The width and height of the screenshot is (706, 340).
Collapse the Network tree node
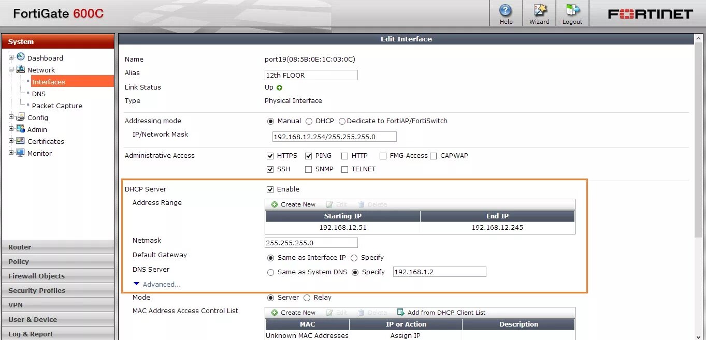point(11,69)
